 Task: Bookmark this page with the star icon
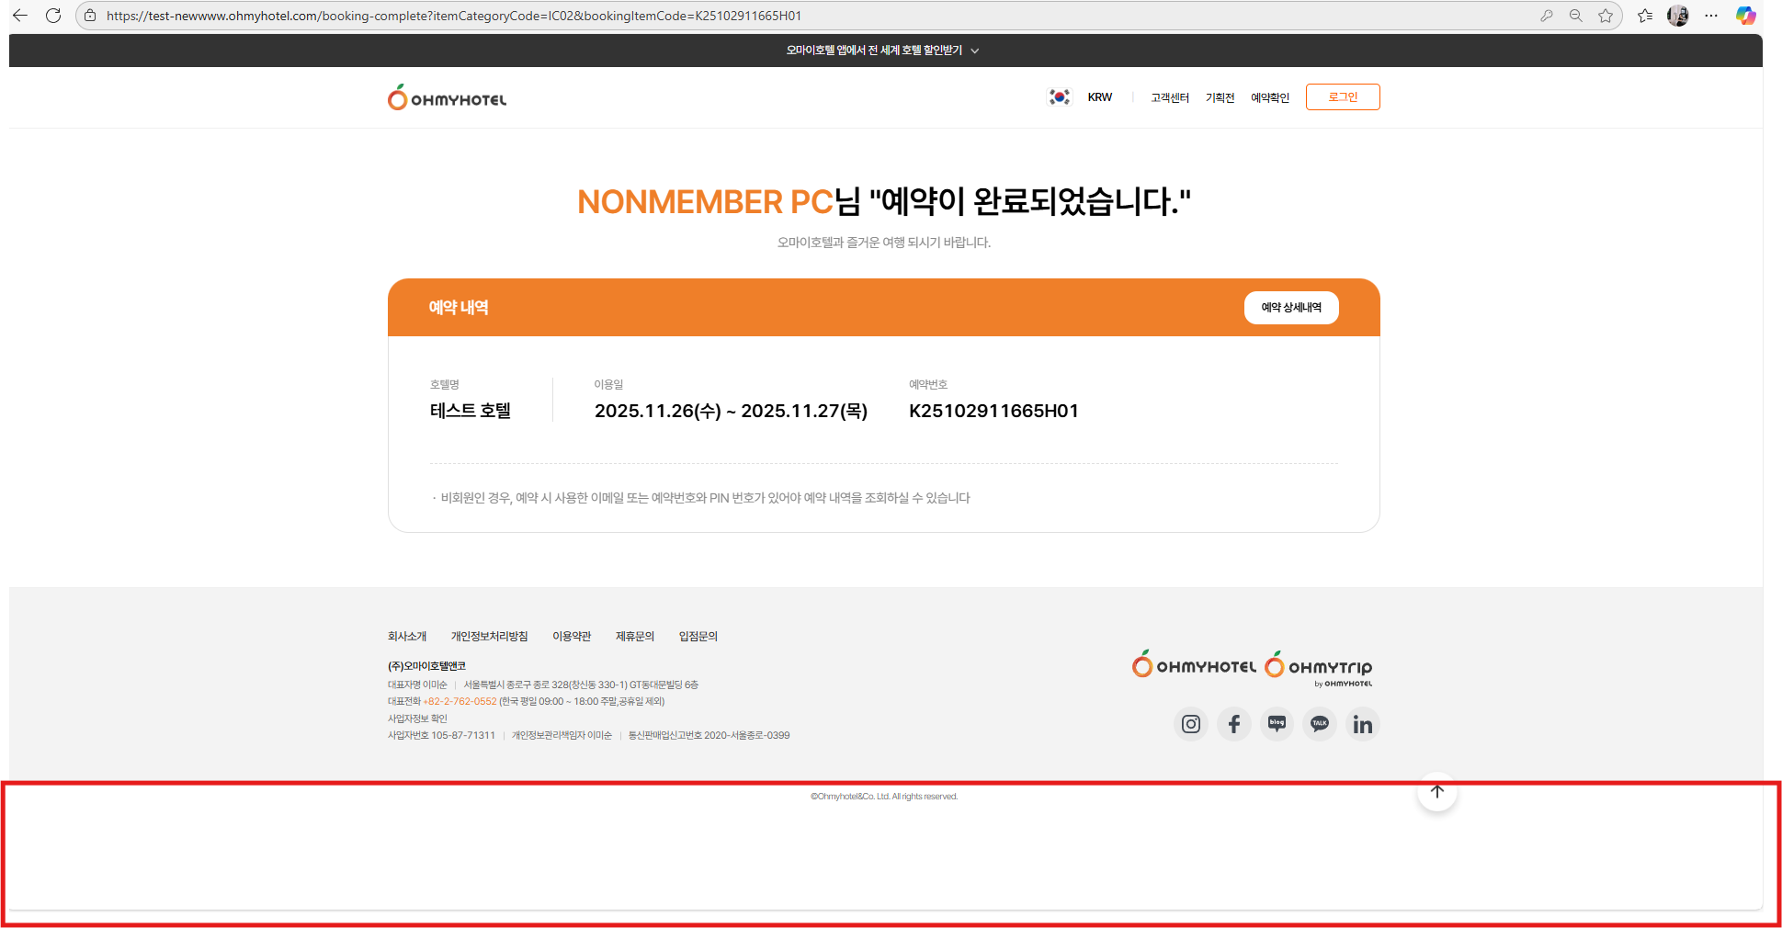click(1606, 16)
